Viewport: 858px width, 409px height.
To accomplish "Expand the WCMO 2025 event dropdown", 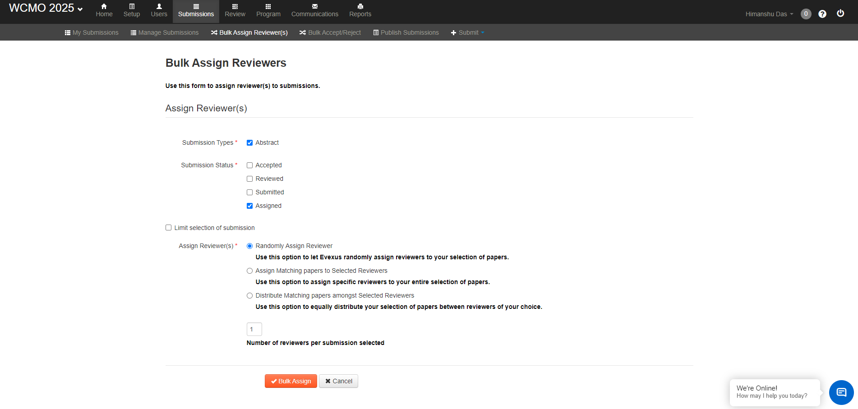I will tap(46, 8).
